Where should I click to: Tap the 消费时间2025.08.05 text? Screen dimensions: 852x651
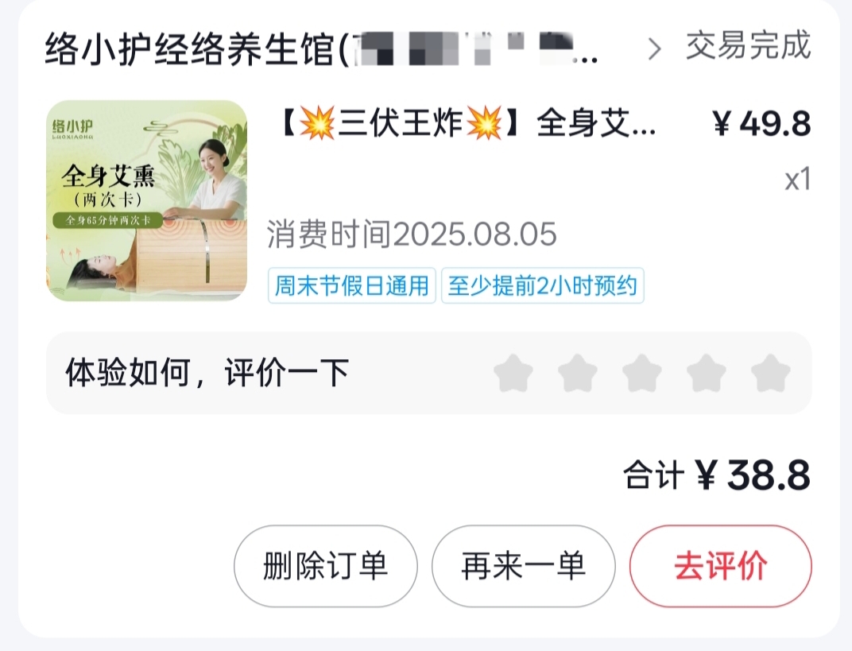point(412,234)
